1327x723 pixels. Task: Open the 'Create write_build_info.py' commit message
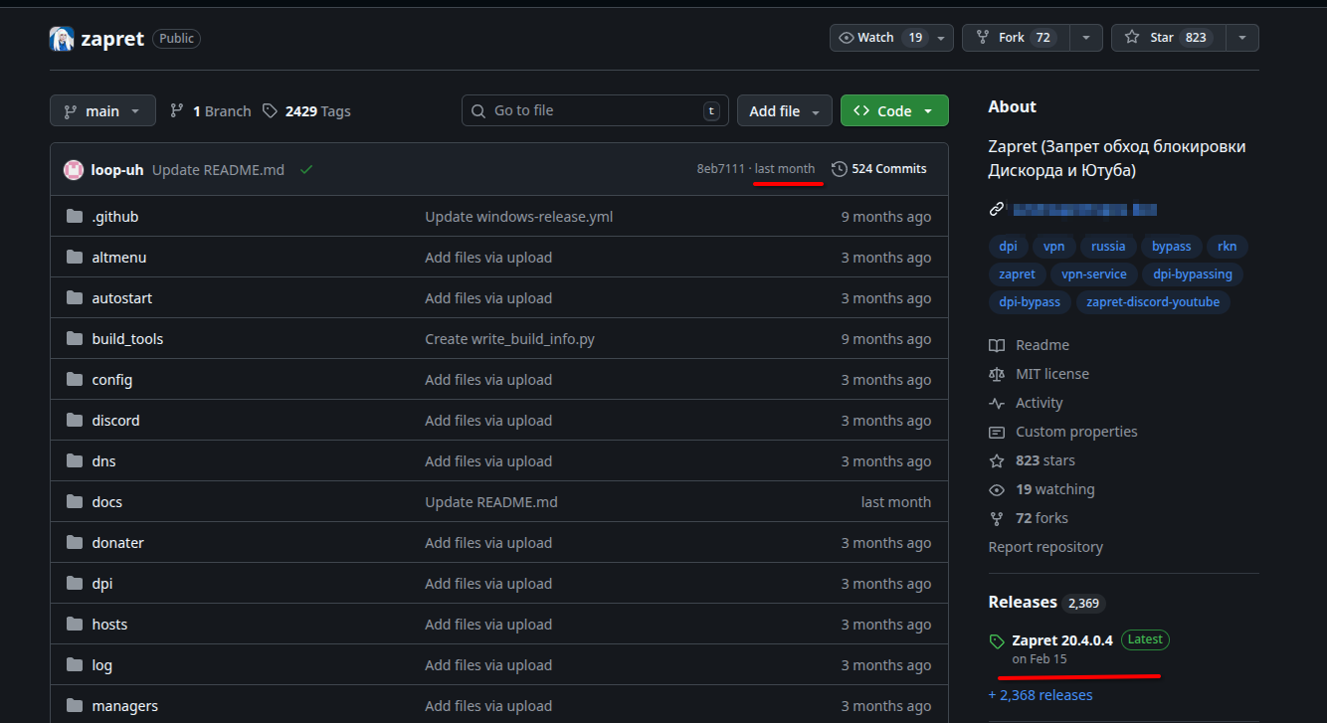click(x=510, y=339)
